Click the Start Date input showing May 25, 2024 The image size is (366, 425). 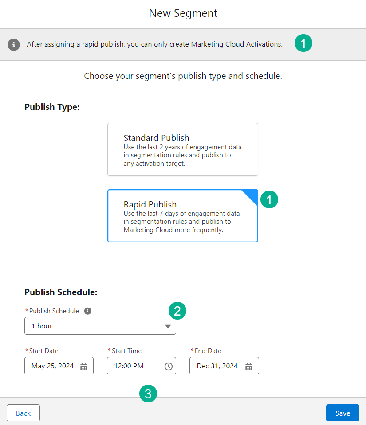click(53, 366)
